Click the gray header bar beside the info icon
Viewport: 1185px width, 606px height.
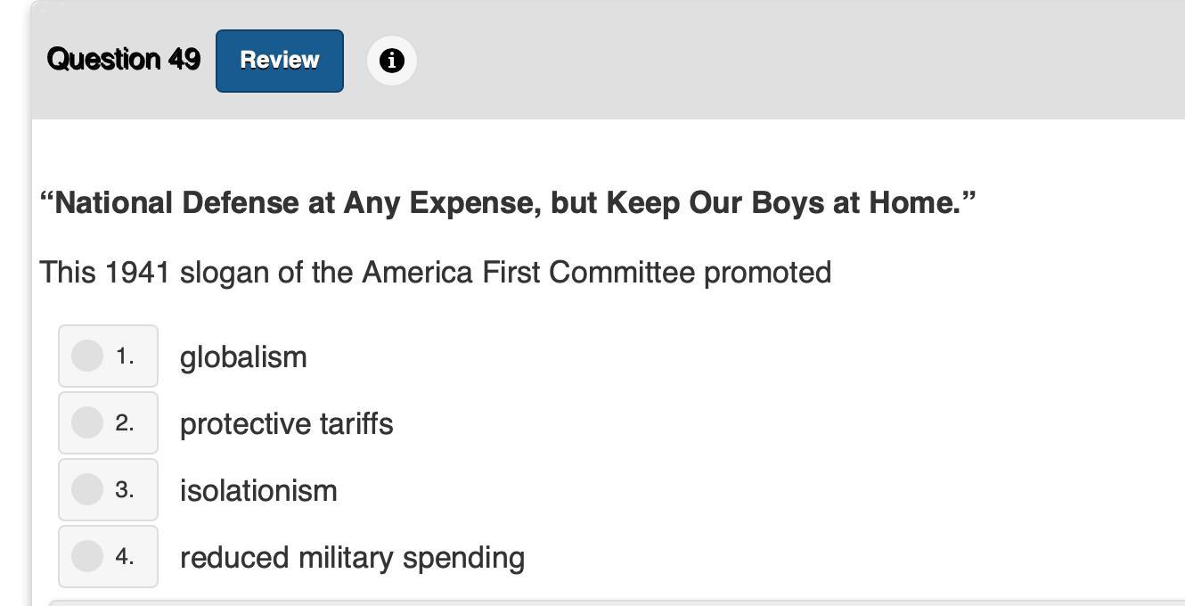tap(757, 61)
